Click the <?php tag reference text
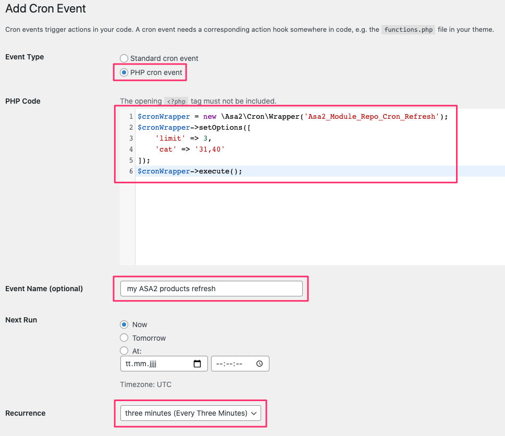This screenshot has width=505, height=436. click(175, 101)
